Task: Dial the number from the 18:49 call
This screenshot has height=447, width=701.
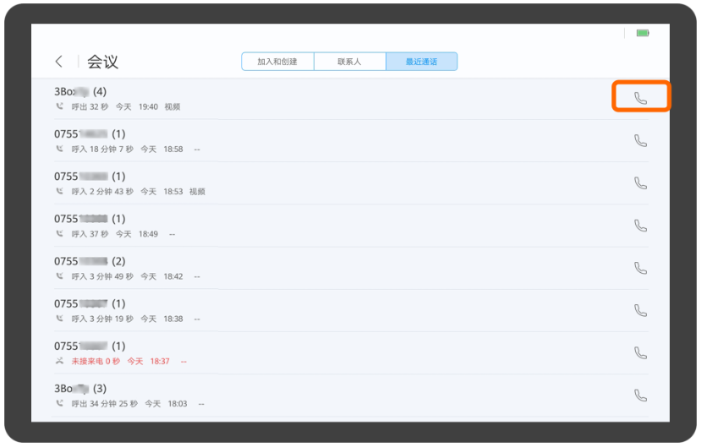Action: point(640,226)
